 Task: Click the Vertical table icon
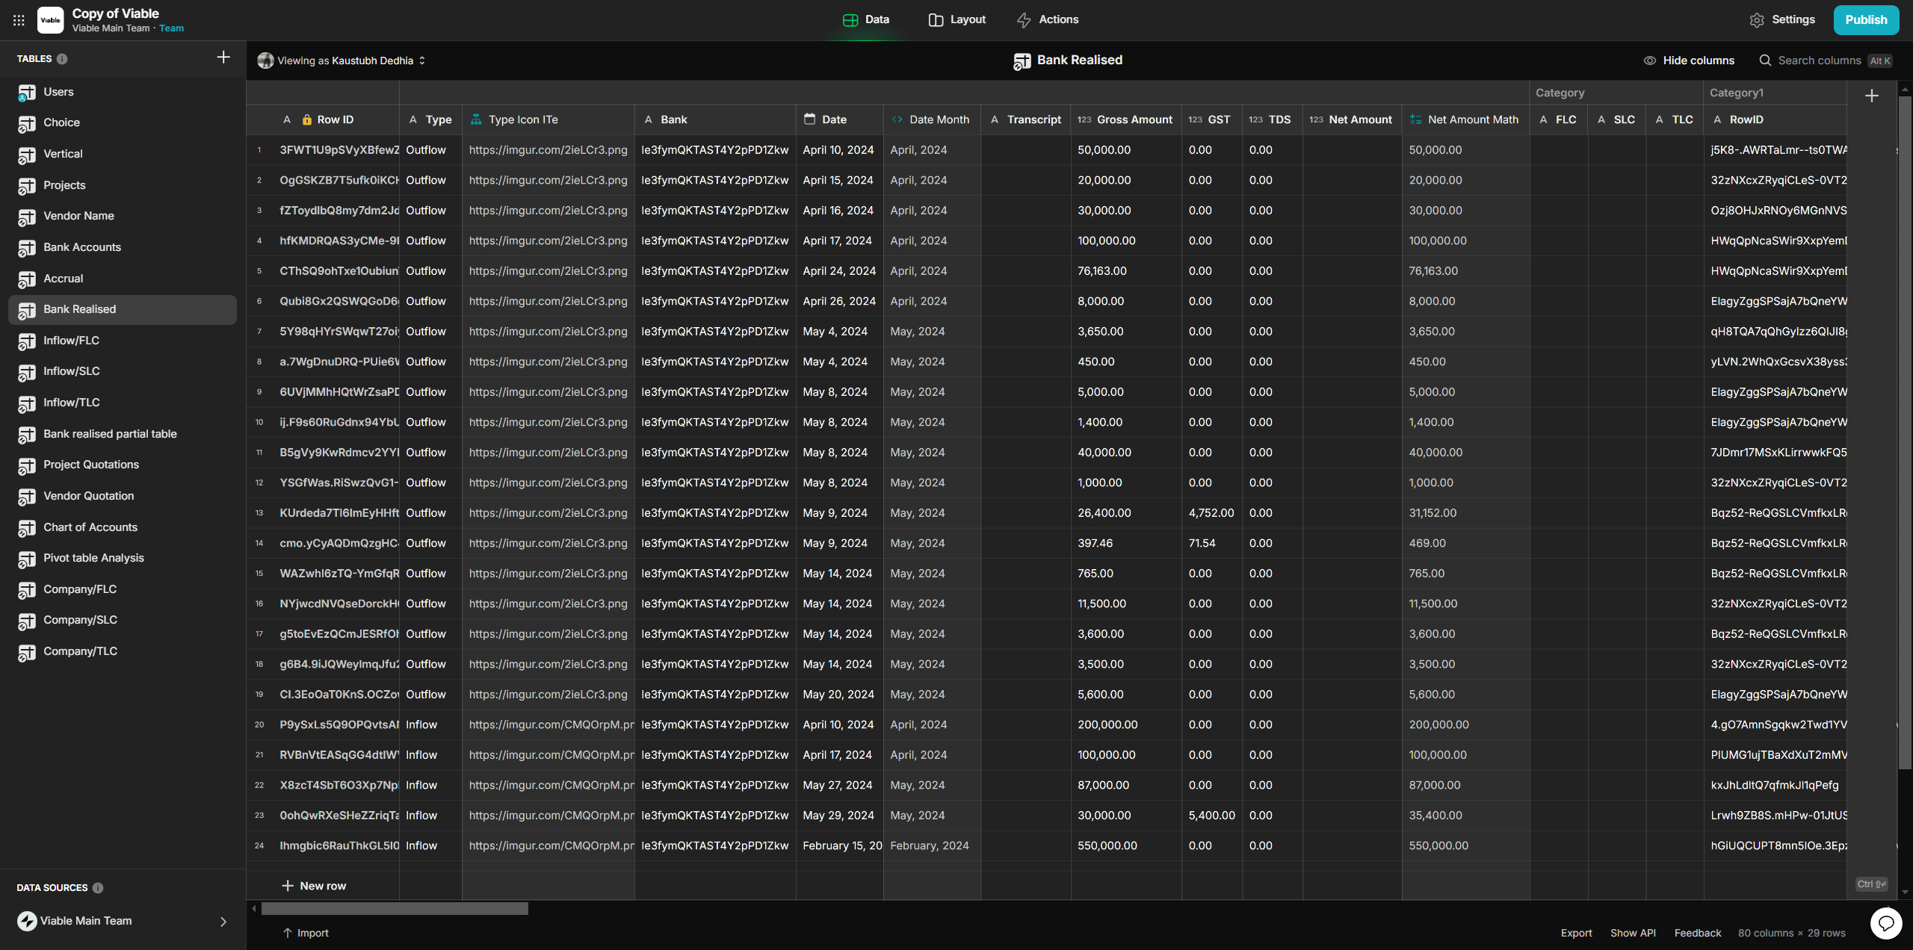27,155
